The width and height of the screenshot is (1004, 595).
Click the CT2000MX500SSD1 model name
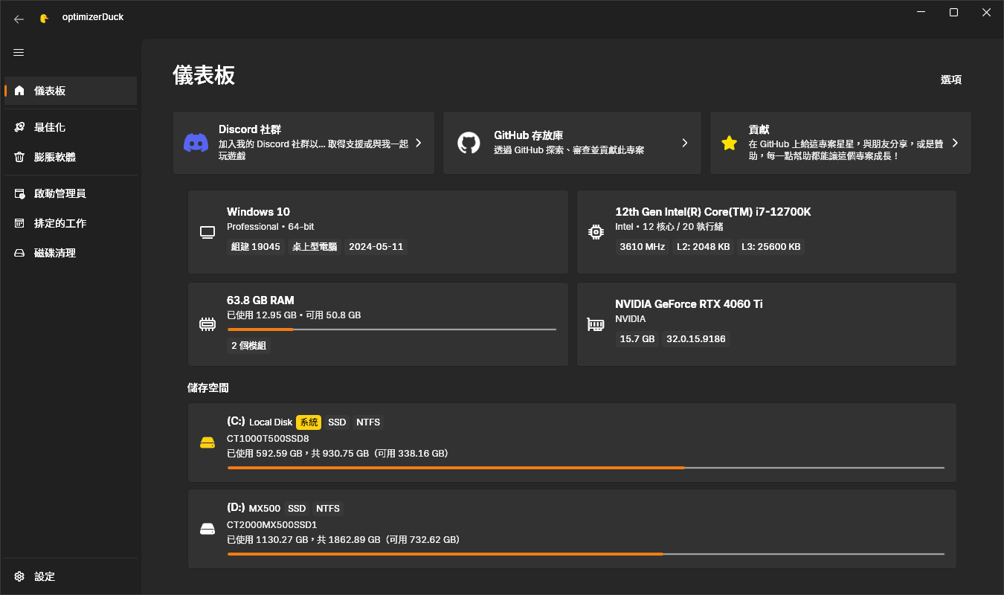[272, 524]
